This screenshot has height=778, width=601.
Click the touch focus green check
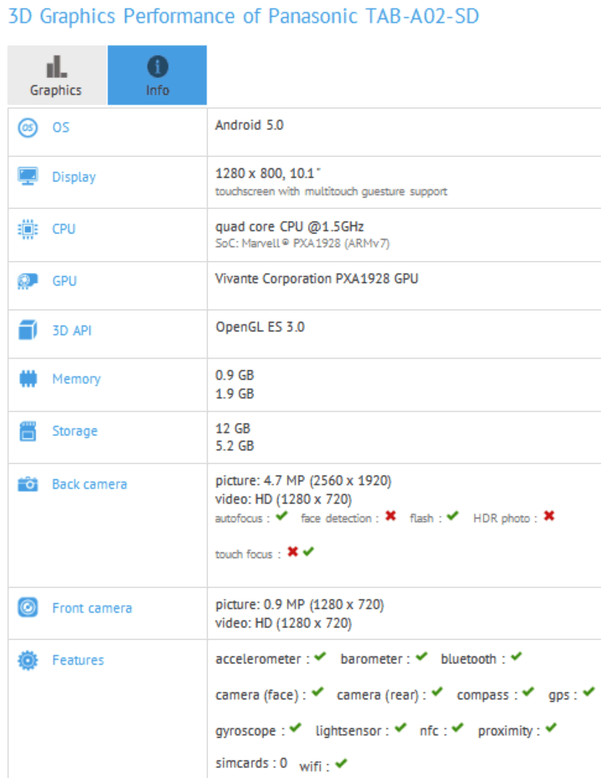point(309,552)
